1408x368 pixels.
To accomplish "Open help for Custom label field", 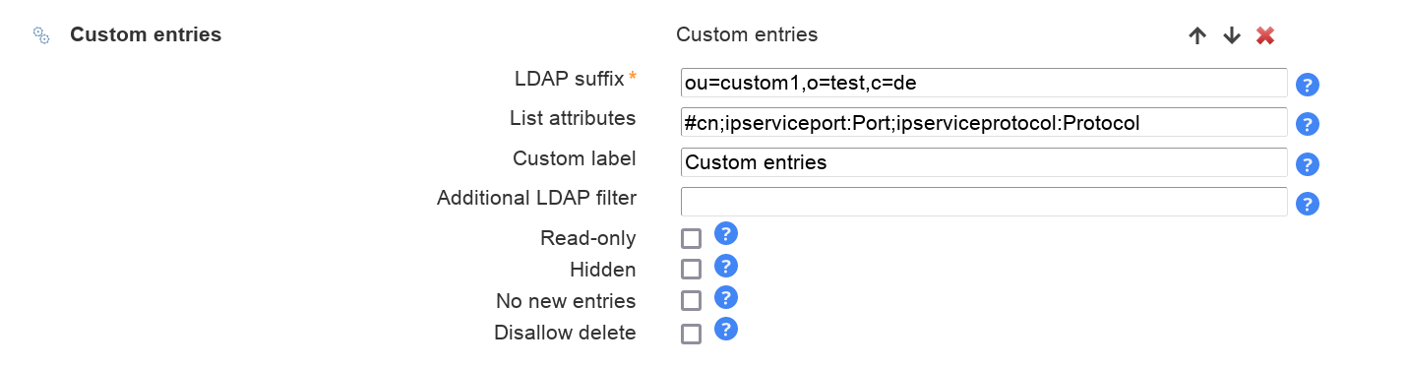I will [x=1307, y=164].
